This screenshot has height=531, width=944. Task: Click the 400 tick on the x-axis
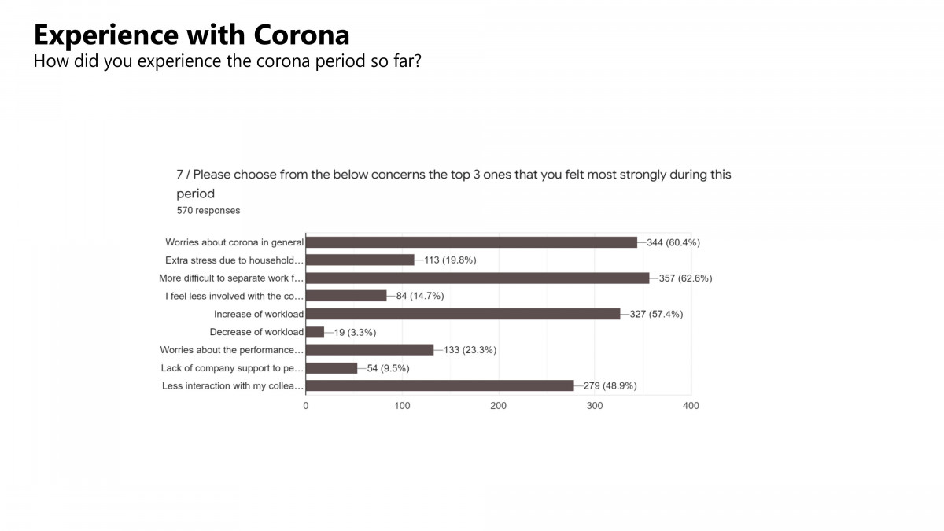[691, 406]
